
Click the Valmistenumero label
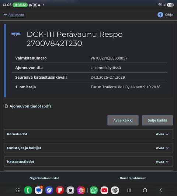point(31,58)
